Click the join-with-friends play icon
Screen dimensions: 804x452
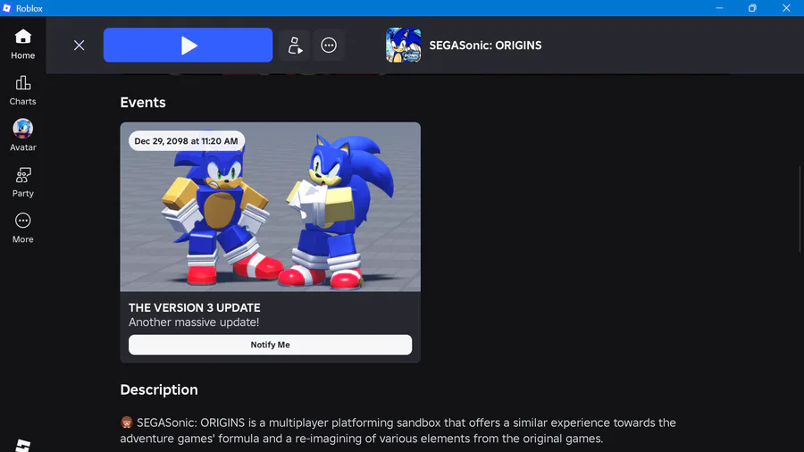pyautogui.click(x=295, y=45)
